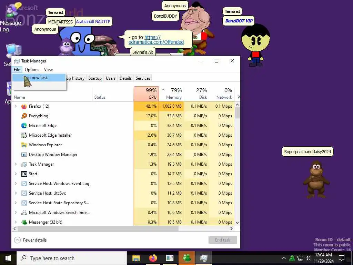
Task: Expand the Start process row
Action: point(16,174)
